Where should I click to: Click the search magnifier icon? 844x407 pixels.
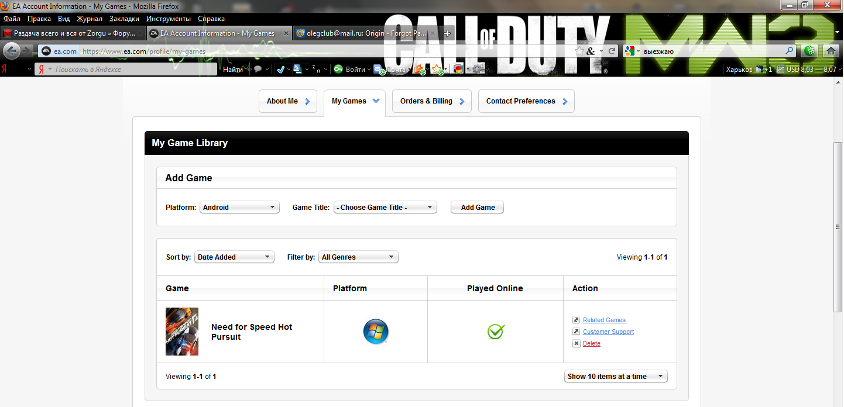790,51
